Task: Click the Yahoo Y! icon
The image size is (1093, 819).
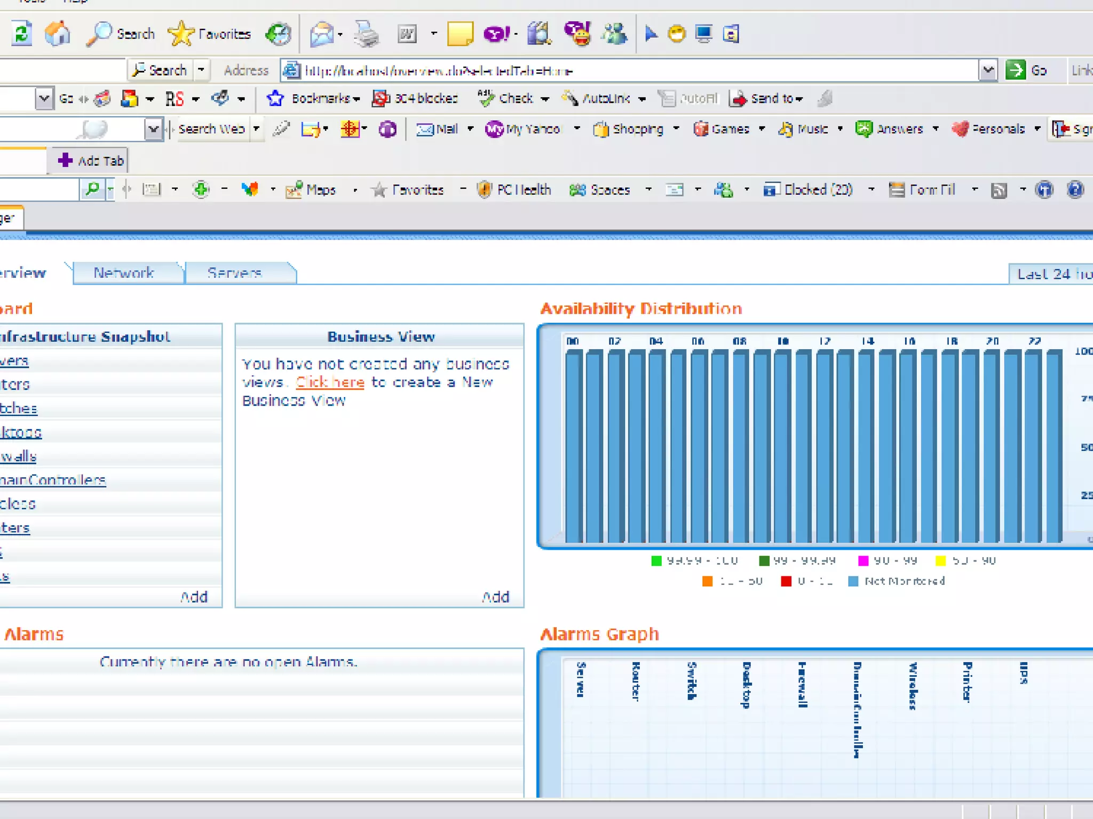Action: [496, 34]
